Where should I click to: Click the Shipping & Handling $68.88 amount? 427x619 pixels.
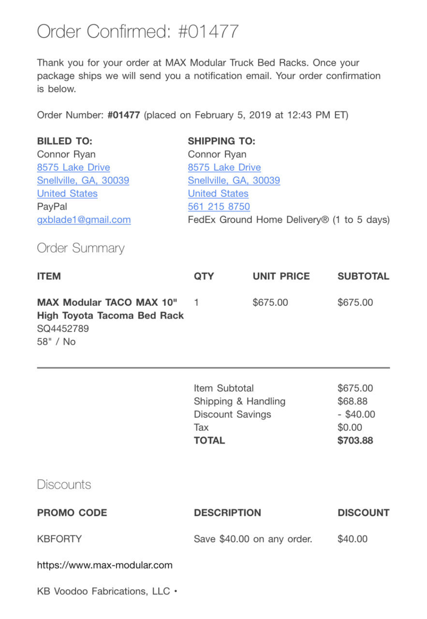point(353,401)
